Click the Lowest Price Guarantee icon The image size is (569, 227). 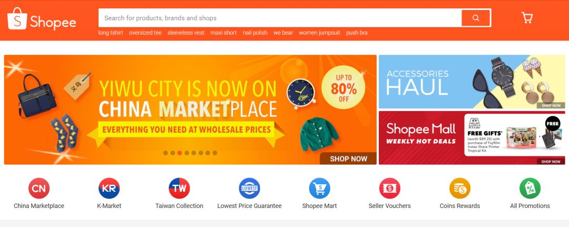[249, 188]
